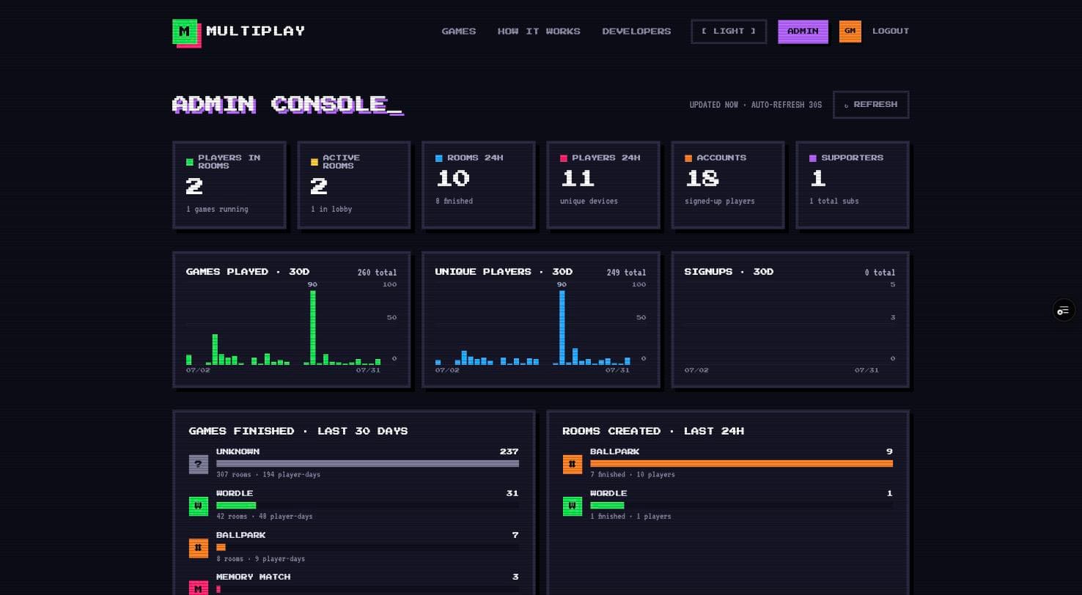Click the Logout link
This screenshot has width=1082, height=595.
pos(891,32)
